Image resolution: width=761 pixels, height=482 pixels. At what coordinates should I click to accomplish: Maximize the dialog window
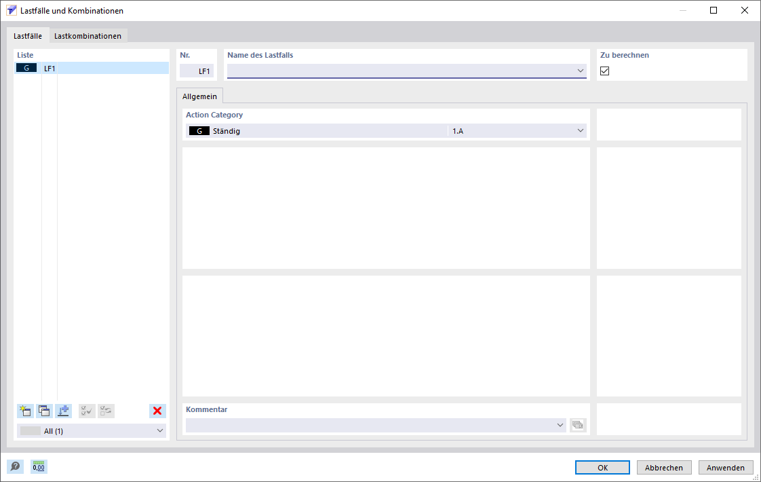[714, 10]
